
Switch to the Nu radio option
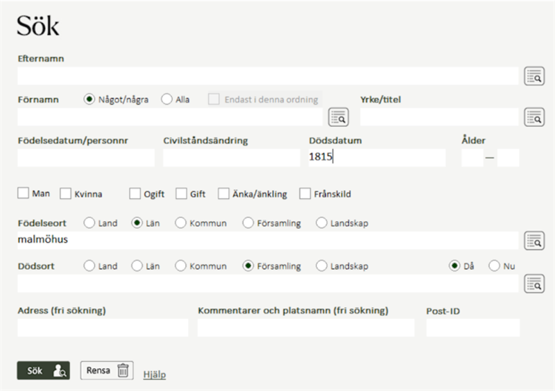(x=494, y=266)
